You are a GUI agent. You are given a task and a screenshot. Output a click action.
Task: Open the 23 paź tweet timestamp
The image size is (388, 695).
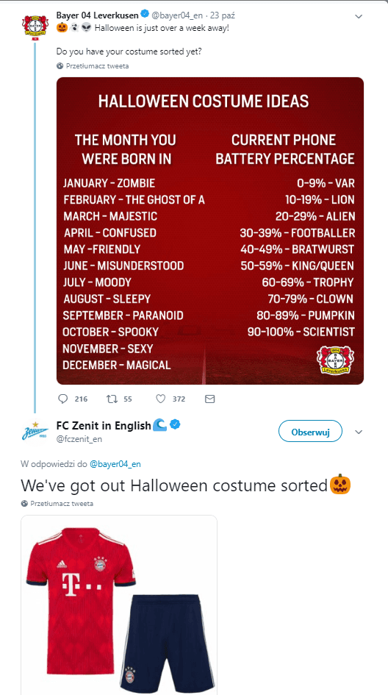[x=223, y=15]
